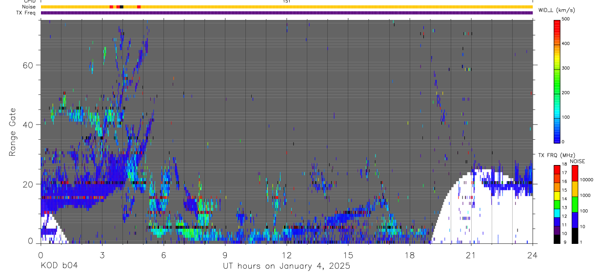Click the '12' tick on TX FRQ legend

coord(564,217)
